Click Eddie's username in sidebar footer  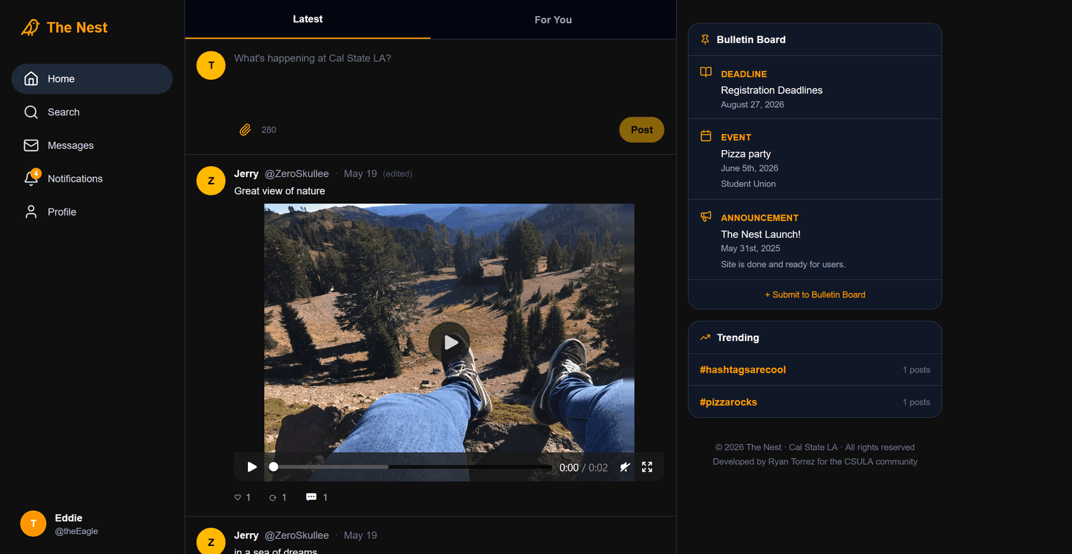pos(76,531)
